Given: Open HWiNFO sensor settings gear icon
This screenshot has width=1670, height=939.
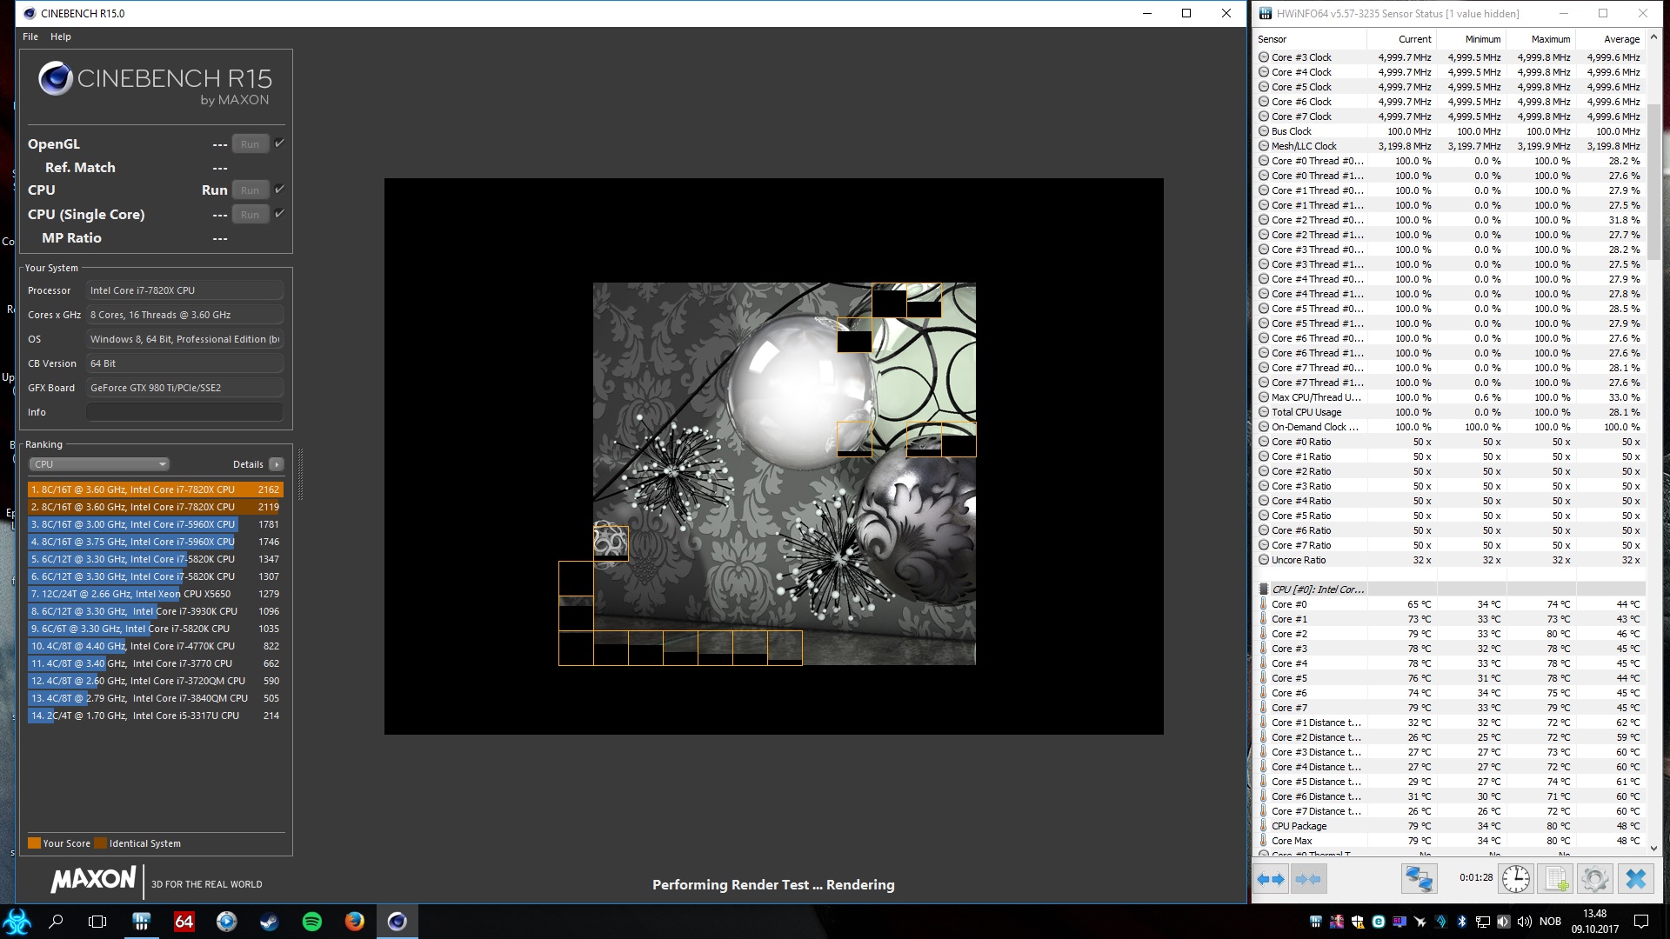Looking at the screenshot, I should pyautogui.click(x=1595, y=879).
